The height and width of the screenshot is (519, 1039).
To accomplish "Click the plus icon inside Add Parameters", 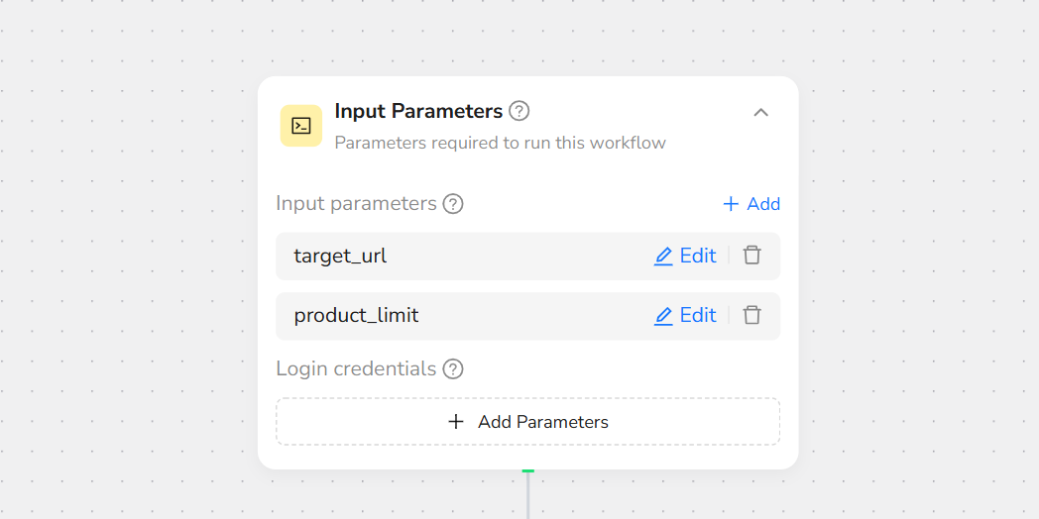I will tap(456, 422).
